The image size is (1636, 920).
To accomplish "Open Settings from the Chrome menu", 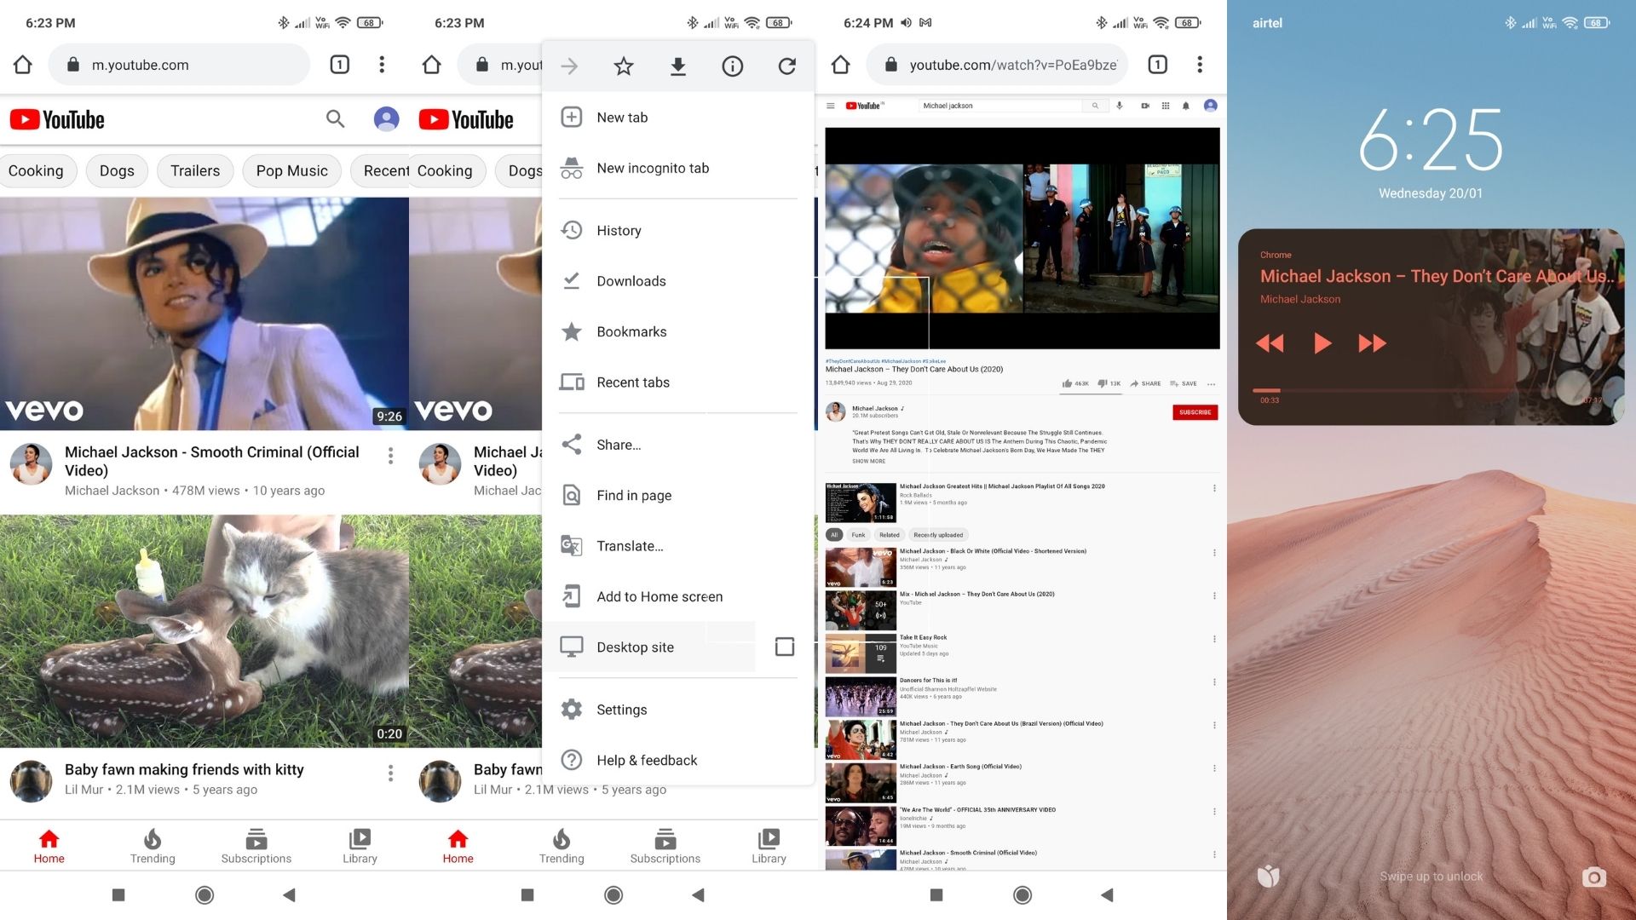I will click(x=678, y=710).
